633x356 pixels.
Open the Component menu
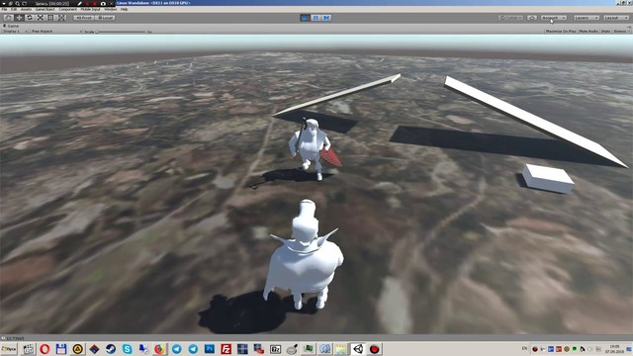[x=67, y=9]
